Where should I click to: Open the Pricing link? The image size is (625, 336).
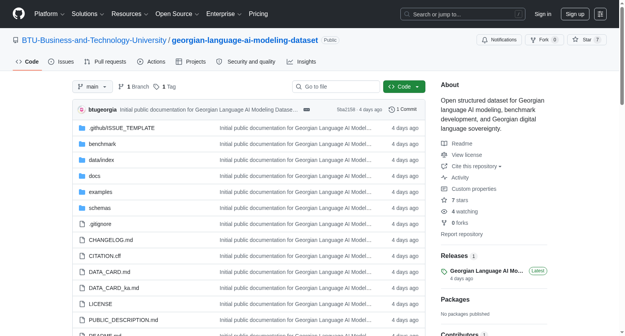(258, 14)
